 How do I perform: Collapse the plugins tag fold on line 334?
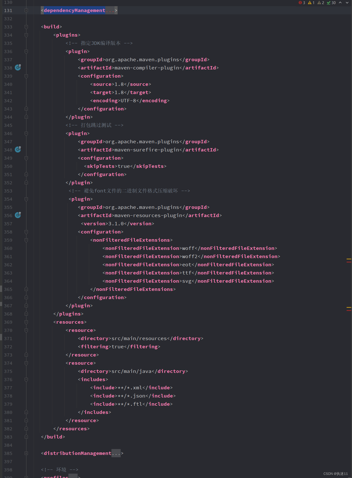click(x=26, y=35)
